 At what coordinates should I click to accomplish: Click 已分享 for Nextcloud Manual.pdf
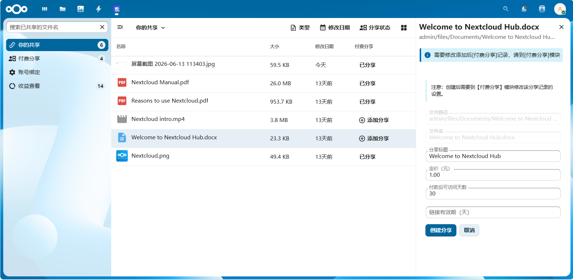pos(367,83)
